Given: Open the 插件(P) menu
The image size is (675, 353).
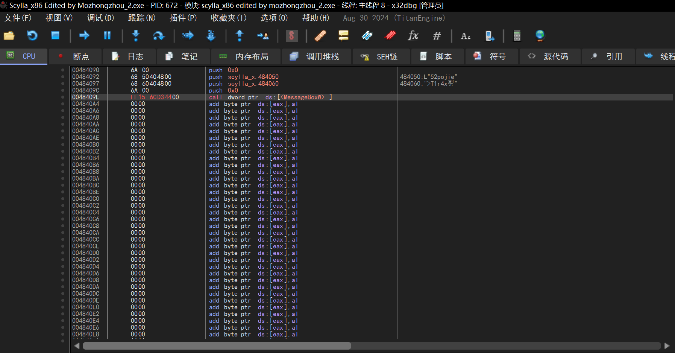Looking at the screenshot, I should (183, 18).
